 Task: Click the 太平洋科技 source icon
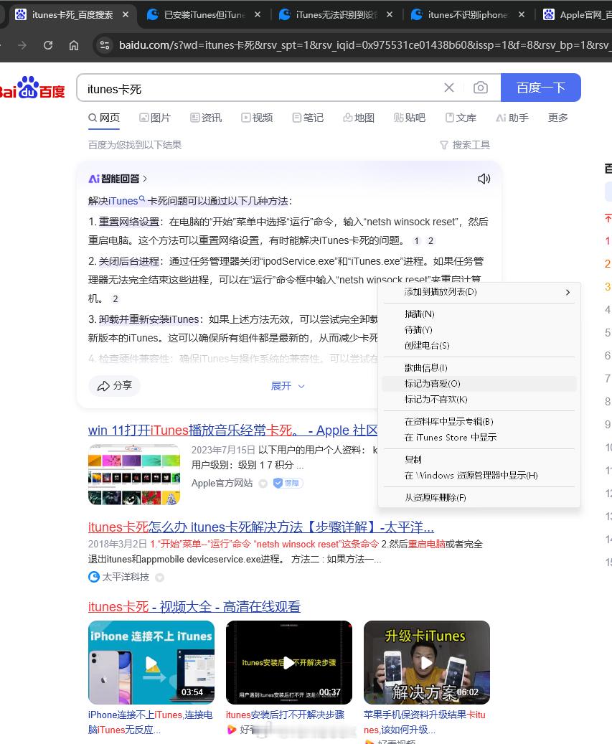pyautogui.click(x=94, y=577)
